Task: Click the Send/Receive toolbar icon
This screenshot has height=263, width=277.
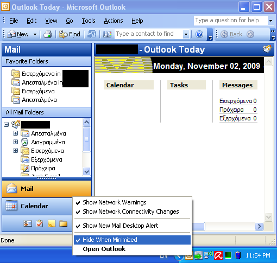Action: coord(92,34)
